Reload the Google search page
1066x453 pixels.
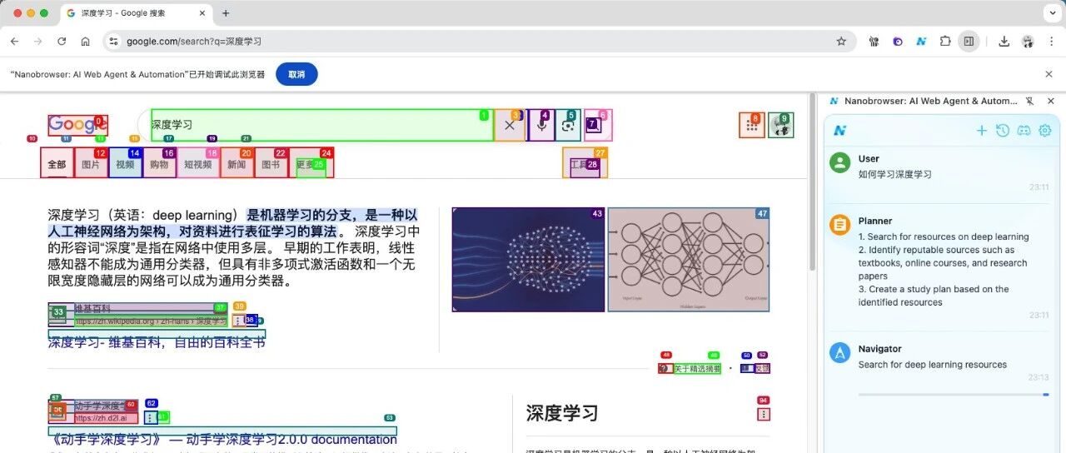62,42
